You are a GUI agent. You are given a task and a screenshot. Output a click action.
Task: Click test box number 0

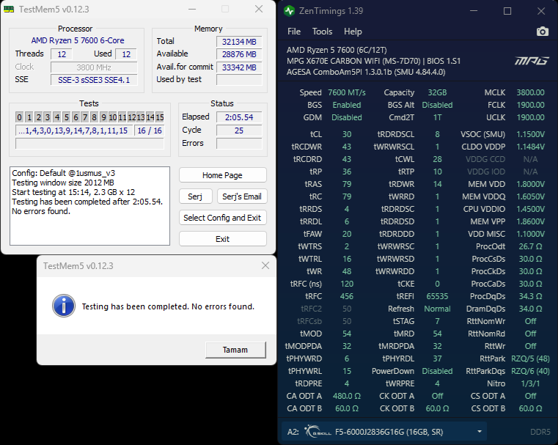click(20, 117)
